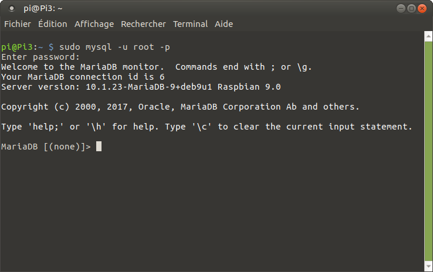The image size is (433, 272).
Task: Click the 'Server version' output line
Action: [x=141, y=87]
